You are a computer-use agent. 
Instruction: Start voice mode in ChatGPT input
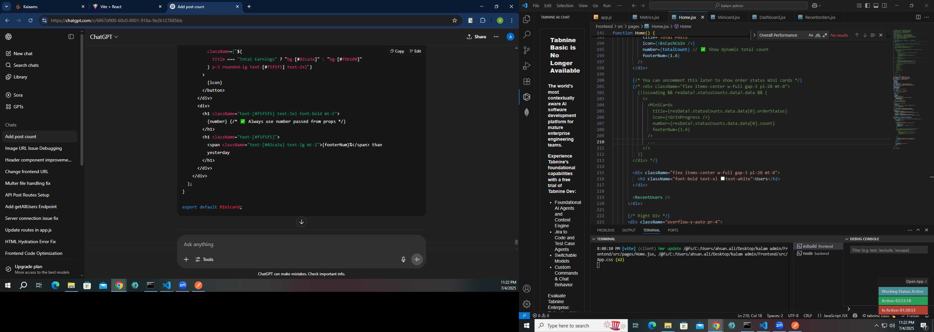417,259
